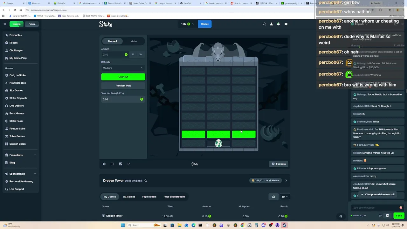
Task: Open the Windows Start menu
Action: 123,225
